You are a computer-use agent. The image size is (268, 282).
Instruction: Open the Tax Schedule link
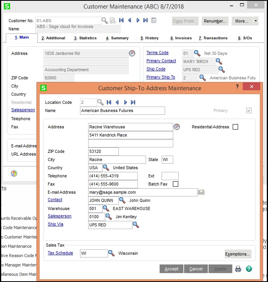click(60, 253)
